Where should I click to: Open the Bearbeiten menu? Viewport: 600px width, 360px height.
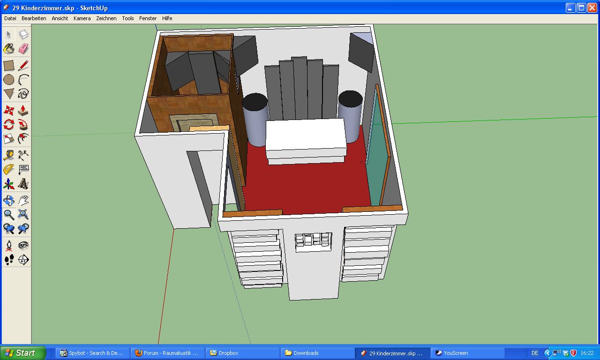click(34, 18)
